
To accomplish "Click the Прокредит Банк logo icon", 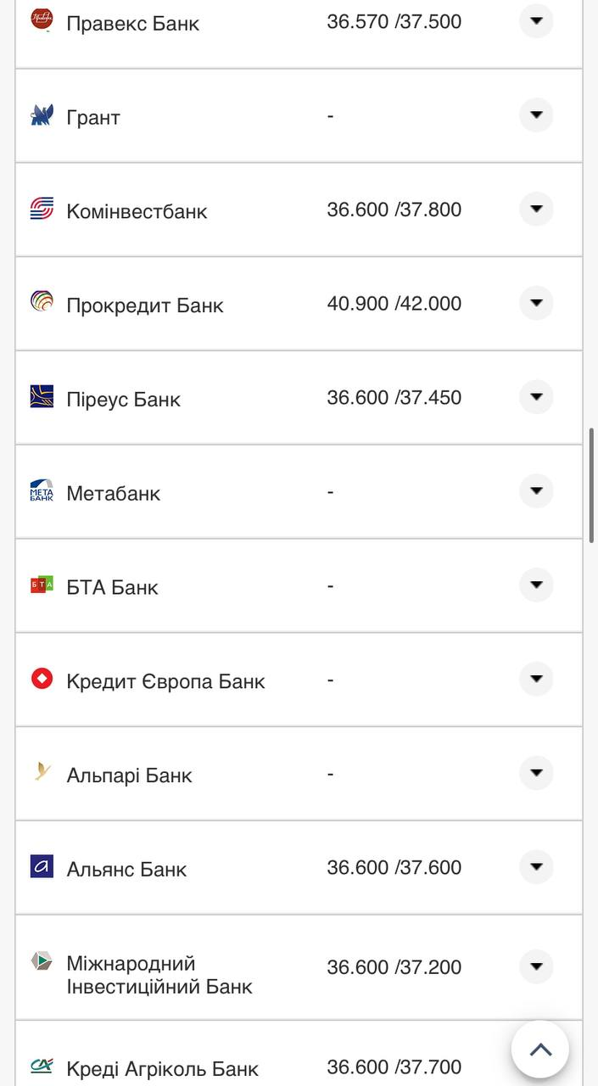I will tap(42, 302).
